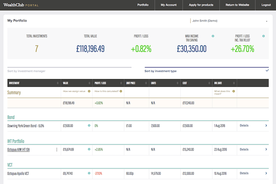Sort table by Units column
The height and width of the screenshot is (184, 276).
pyautogui.click(x=177, y=83)
